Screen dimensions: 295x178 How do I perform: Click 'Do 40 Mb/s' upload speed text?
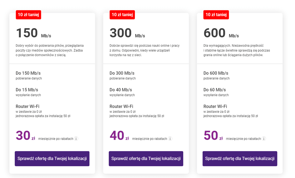tap(121, 90)
